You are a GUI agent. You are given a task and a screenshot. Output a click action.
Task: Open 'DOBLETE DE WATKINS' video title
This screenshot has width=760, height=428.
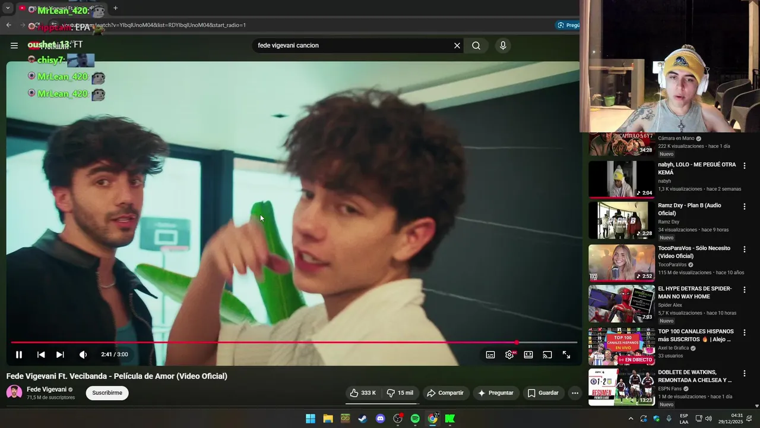695,376
